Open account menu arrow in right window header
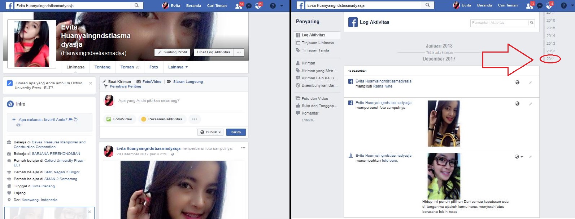Viewport: 575px width, 219px height. coord(572,6)
